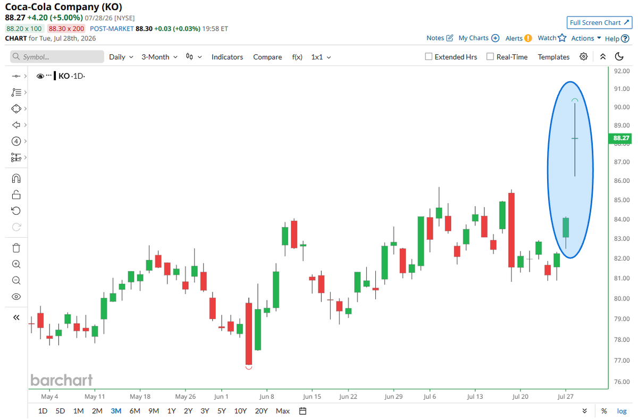Screen dimensions: 638x419
Task: Open the 1x1 grid layout dropdown
Action: [321, 57]
